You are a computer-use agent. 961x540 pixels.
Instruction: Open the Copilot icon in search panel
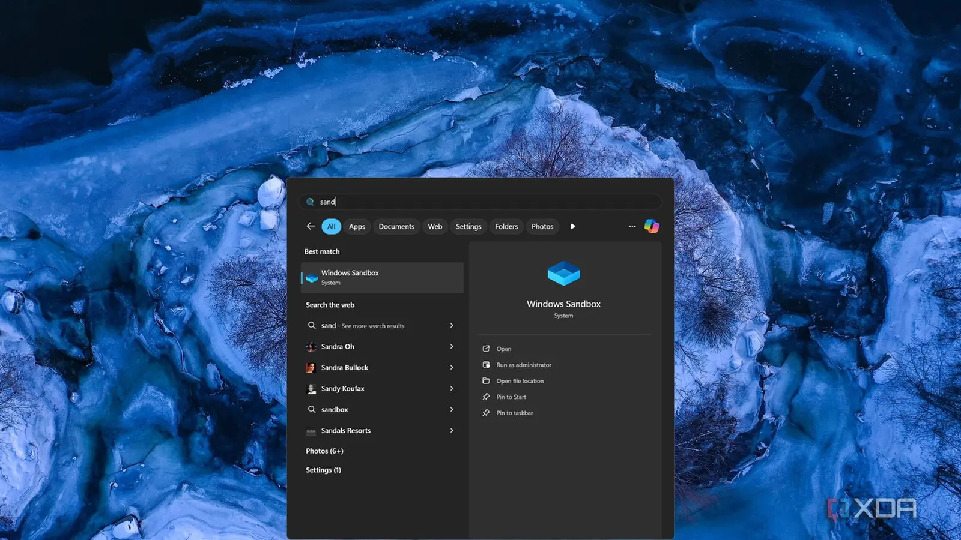point(652,226)
